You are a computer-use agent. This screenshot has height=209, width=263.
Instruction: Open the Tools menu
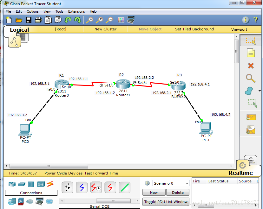click(x=59, y=11)
